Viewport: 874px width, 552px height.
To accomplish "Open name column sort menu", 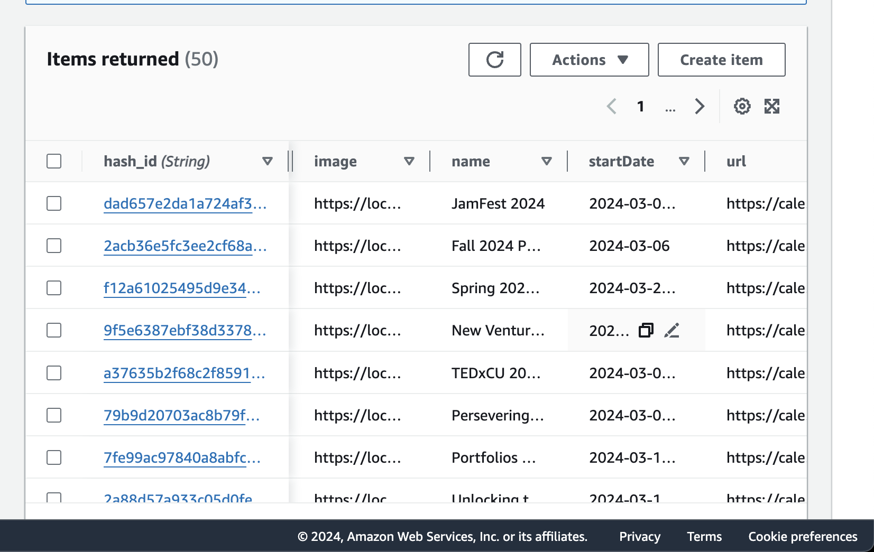I will coord(547,161).
